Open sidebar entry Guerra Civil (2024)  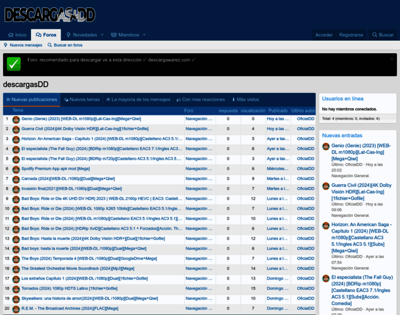point(362,192)
